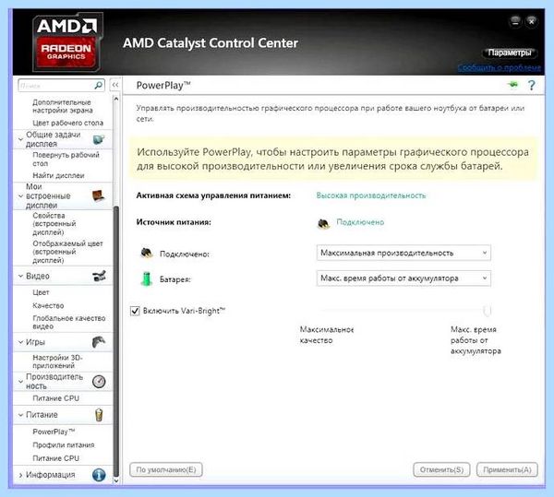Click green battery icon next to Батарея:

[147, 278]
